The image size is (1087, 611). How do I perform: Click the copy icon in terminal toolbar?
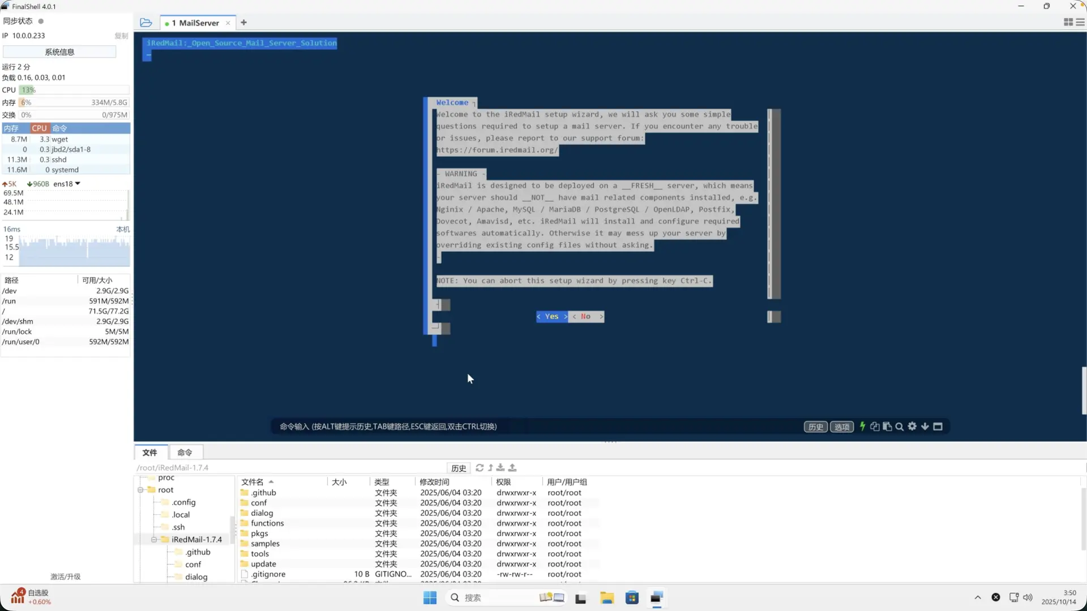[875, 427]
